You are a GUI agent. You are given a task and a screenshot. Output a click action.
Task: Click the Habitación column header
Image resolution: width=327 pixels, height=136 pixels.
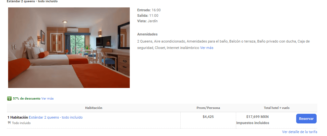pyautogui.click(x=94, y=108)
